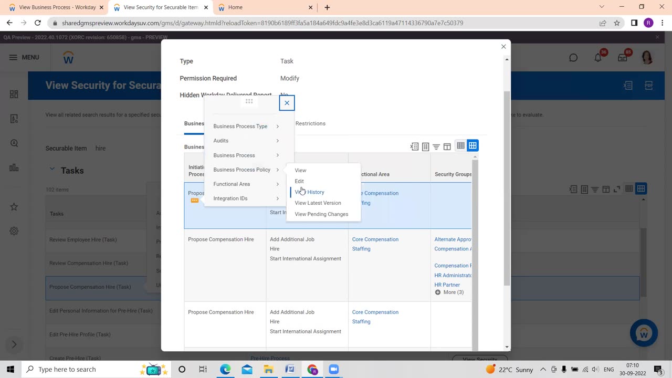Viewport: 672px width, 378px height.
Task: Export page to PDF icon
Action: click(x=648, y=86)
